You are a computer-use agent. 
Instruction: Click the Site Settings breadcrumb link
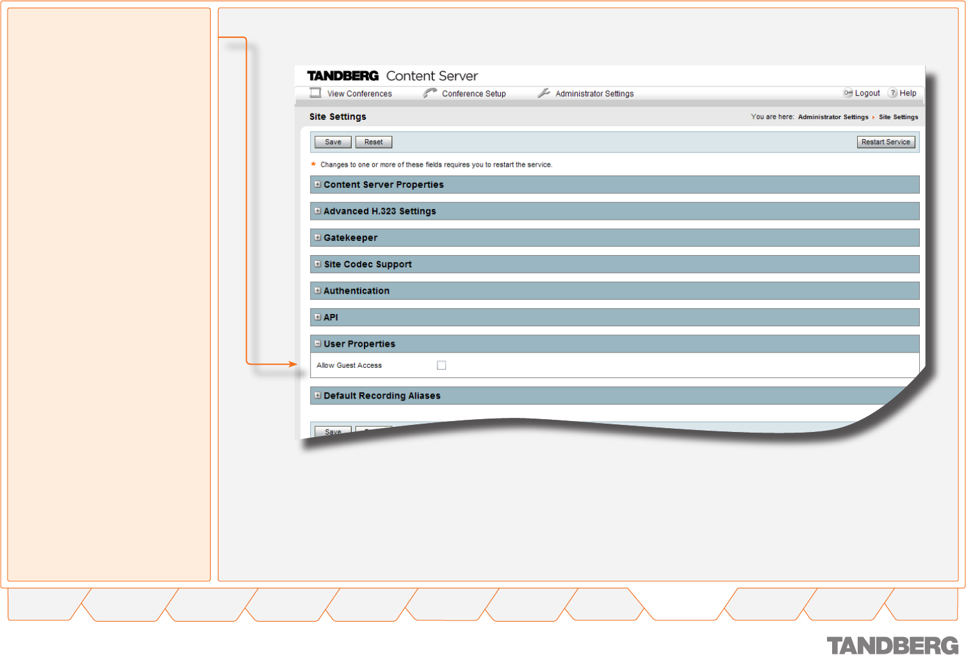(x=898, y=117)
